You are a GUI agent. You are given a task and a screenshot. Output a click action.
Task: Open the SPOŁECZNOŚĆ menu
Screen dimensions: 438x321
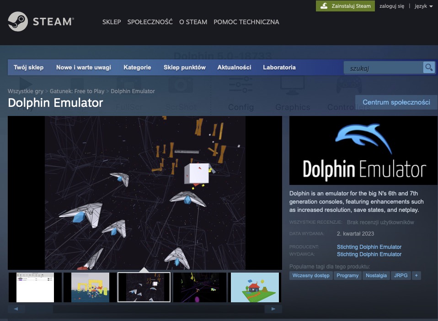point(150,22)
